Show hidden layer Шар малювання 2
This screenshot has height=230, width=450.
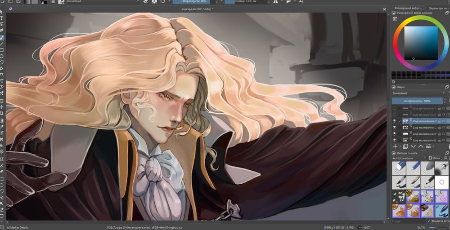[x=394, y=115]
